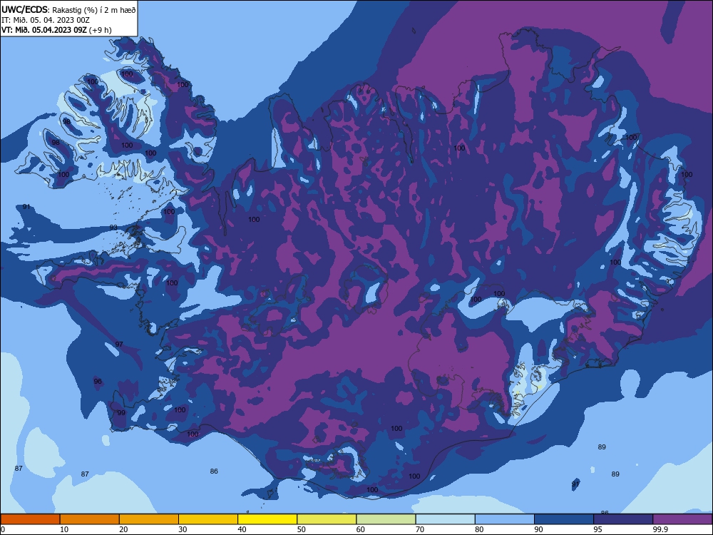The height and width of the screenshot is (535, 713).
Task: Click the UWC/ECDS title text
Action: 25,9
